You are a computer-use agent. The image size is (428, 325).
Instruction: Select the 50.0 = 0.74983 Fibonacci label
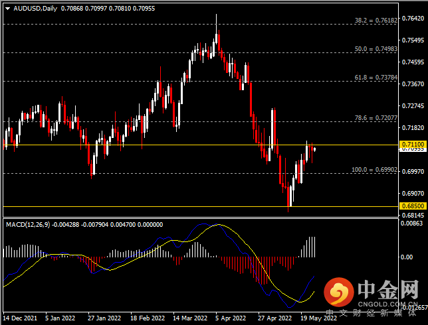(376, 49)
